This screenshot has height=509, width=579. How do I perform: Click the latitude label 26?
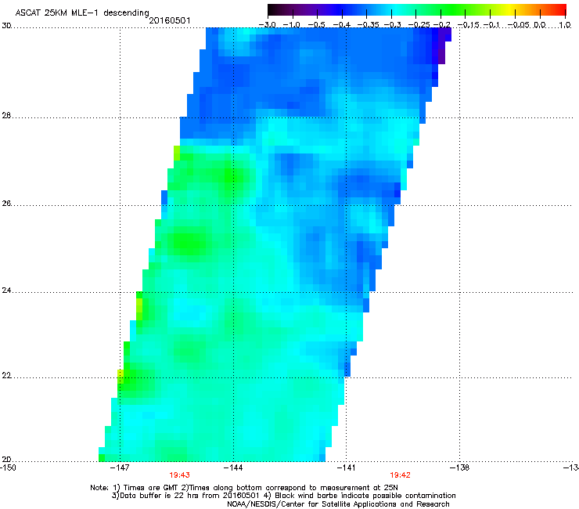6,204
